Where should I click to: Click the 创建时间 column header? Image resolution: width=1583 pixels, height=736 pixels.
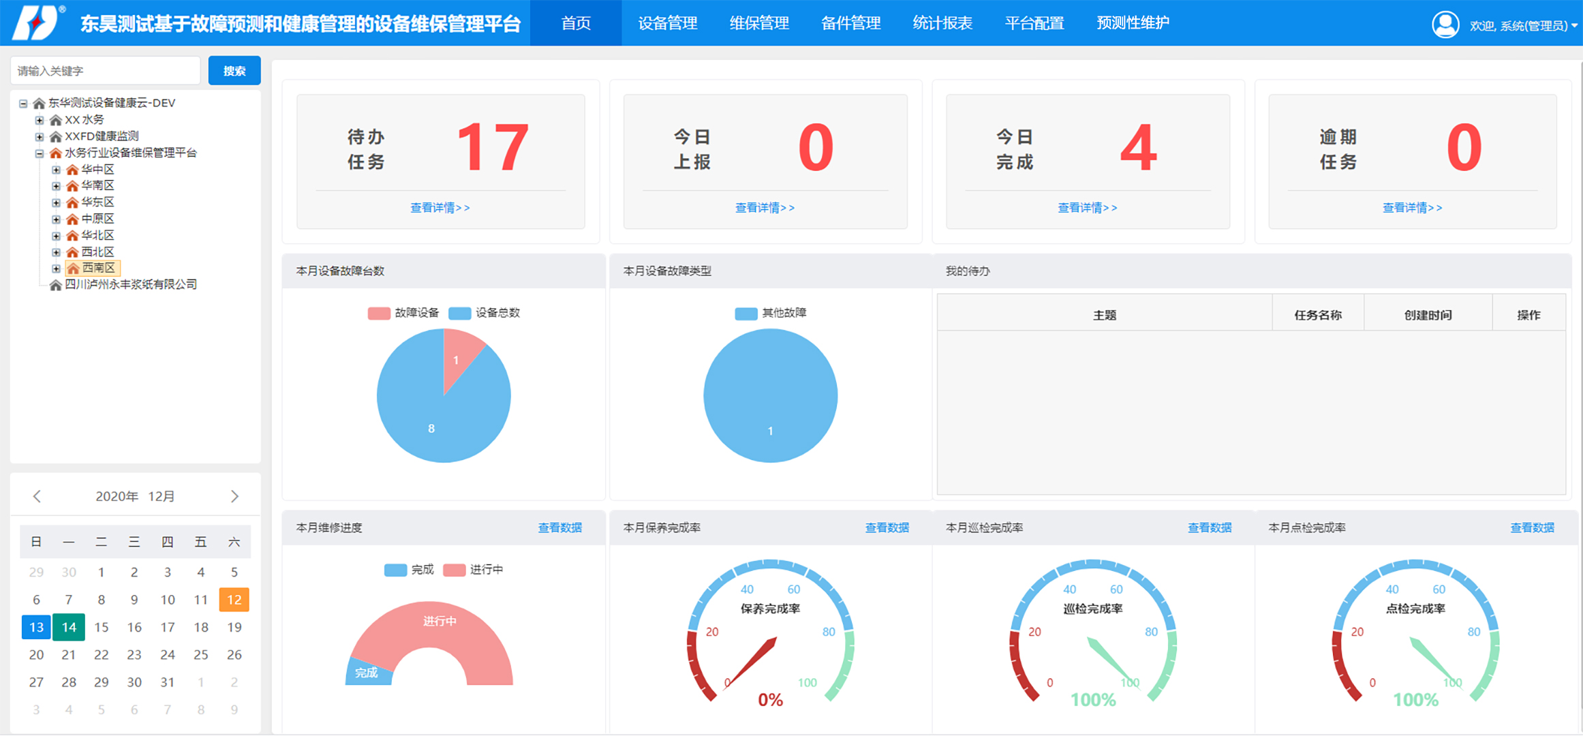click(x=1428, y=315)
